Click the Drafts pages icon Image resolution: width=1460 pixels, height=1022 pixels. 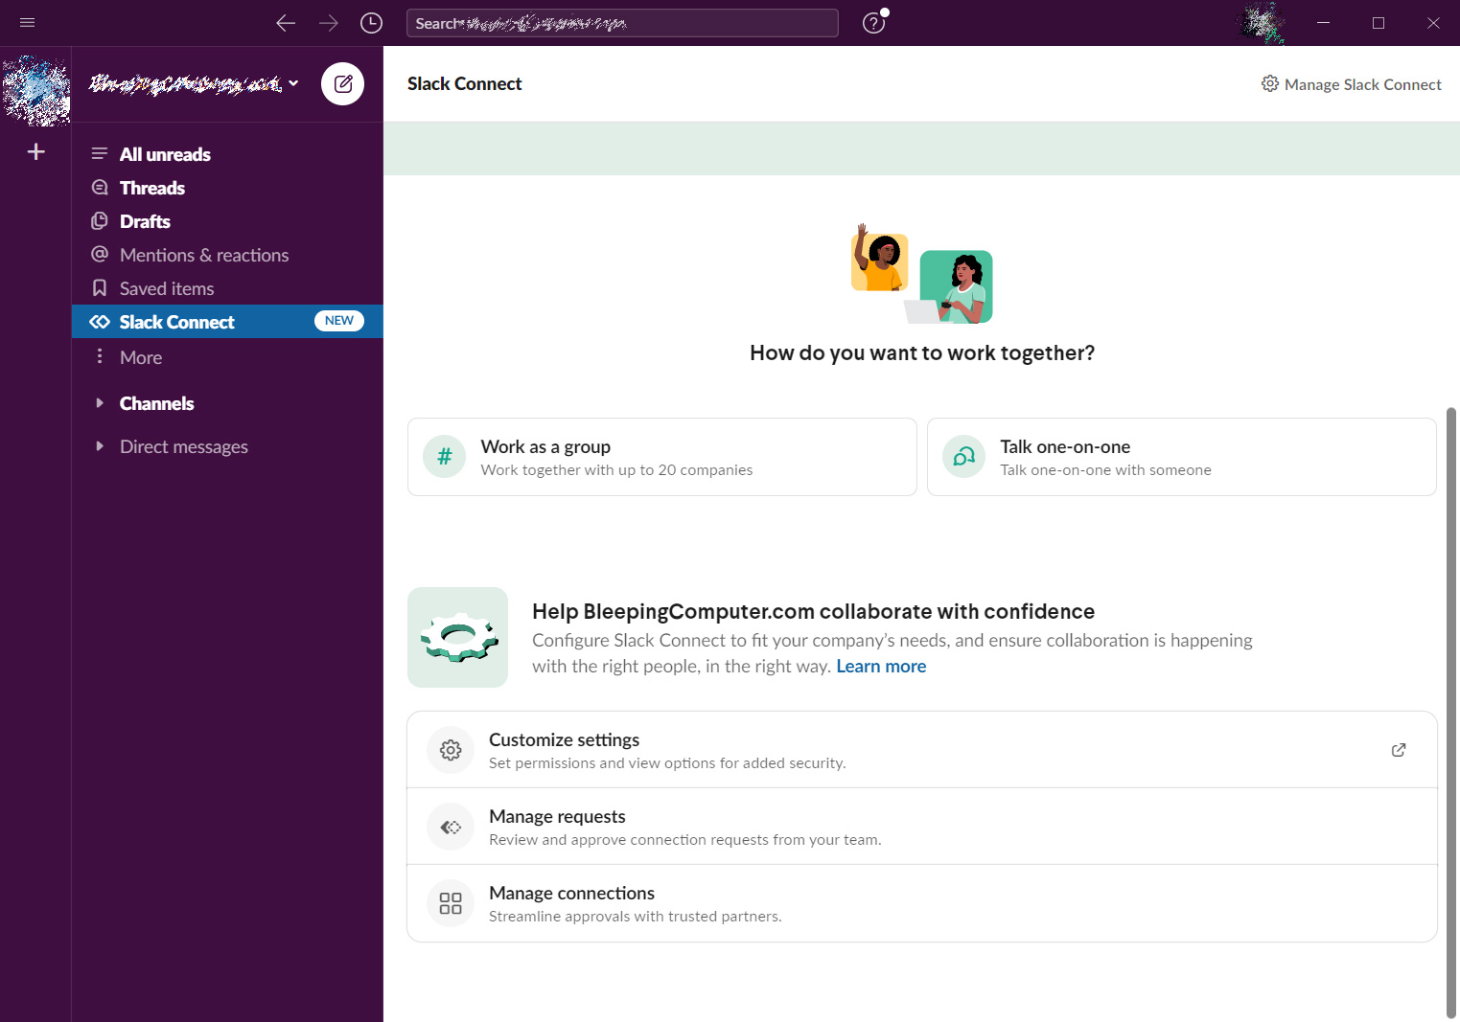(100, 221)
